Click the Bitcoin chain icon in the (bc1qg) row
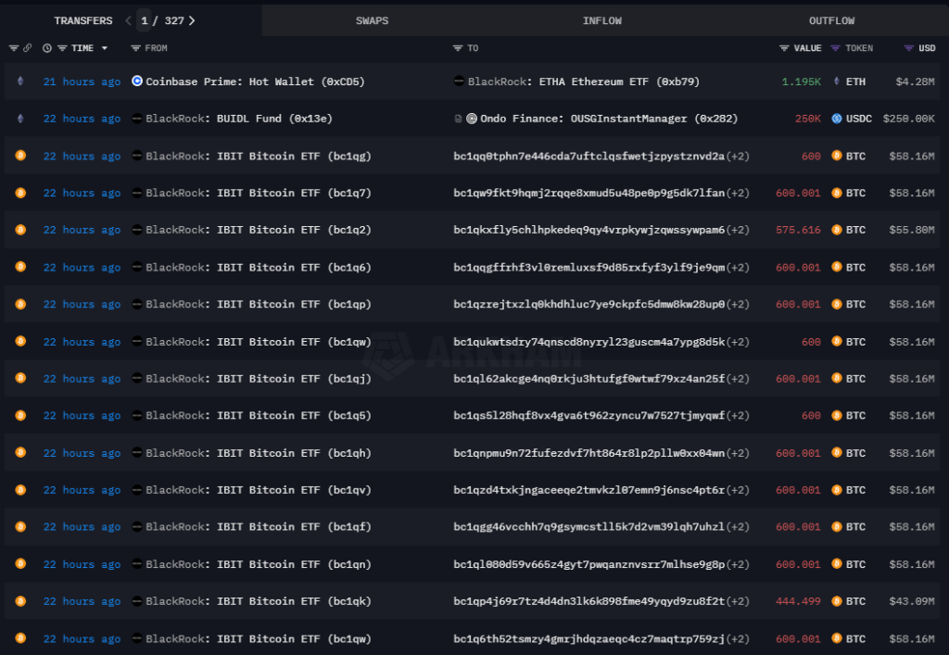This screenshot has height=655, width=949. (20, 156)
